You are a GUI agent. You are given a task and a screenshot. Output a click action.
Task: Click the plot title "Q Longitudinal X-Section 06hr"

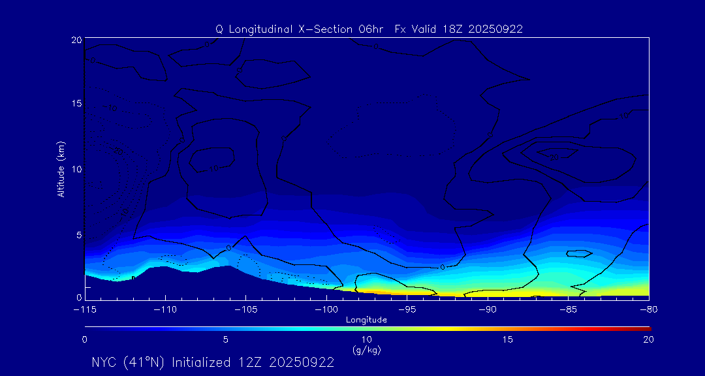pyautogui.click(x=300, y=29)
